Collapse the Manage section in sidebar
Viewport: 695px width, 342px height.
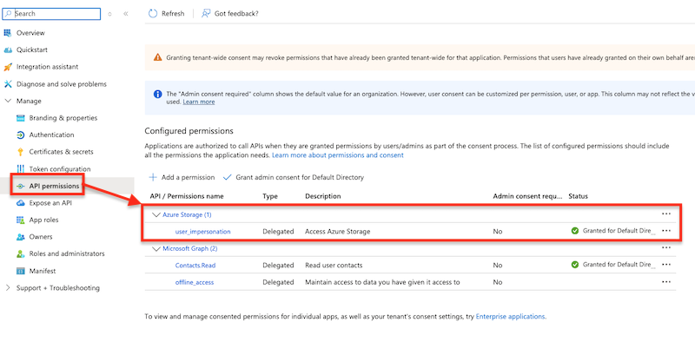click(8, 101)
